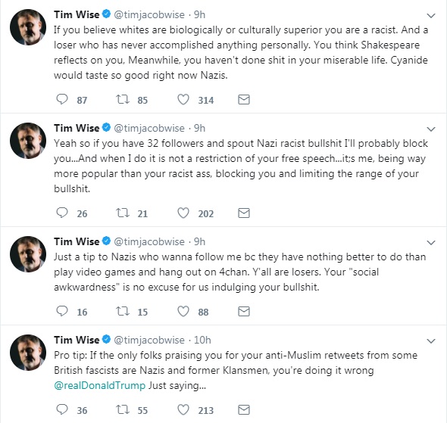The height and width of the screenshot is (423, 447).
Task: Like the tweet with 202 likes
Action: click(x=183, y=213)
